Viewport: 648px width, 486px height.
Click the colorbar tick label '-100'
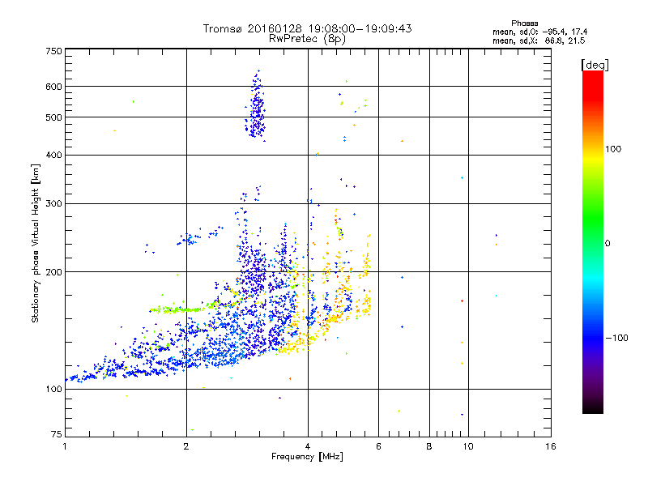tap(616, 338)
